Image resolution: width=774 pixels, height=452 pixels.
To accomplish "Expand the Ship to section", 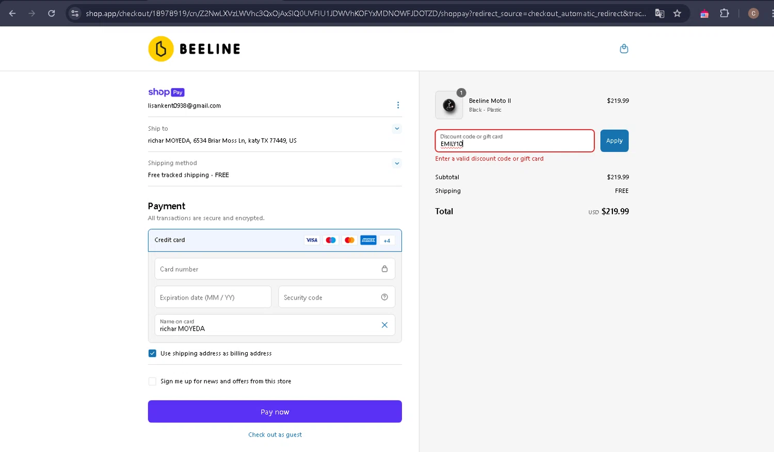I will coord(397,129).
